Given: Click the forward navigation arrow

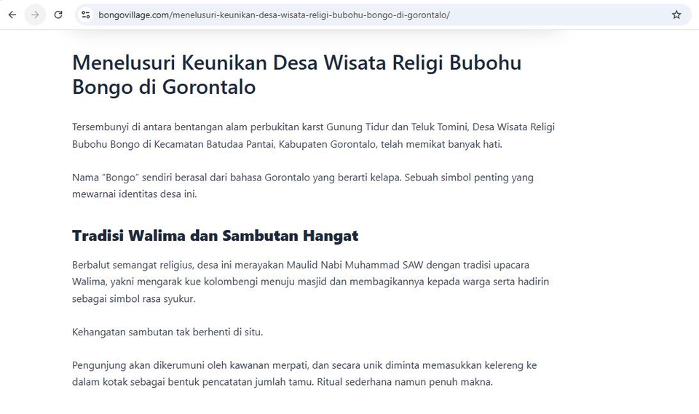Looking at the screenshot, I should click(35, 15).
